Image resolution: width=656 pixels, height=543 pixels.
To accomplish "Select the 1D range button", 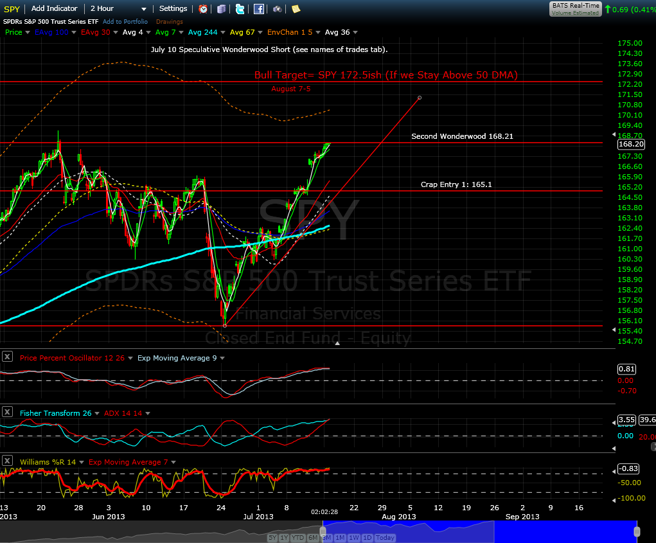I will [x=368, y=538].
